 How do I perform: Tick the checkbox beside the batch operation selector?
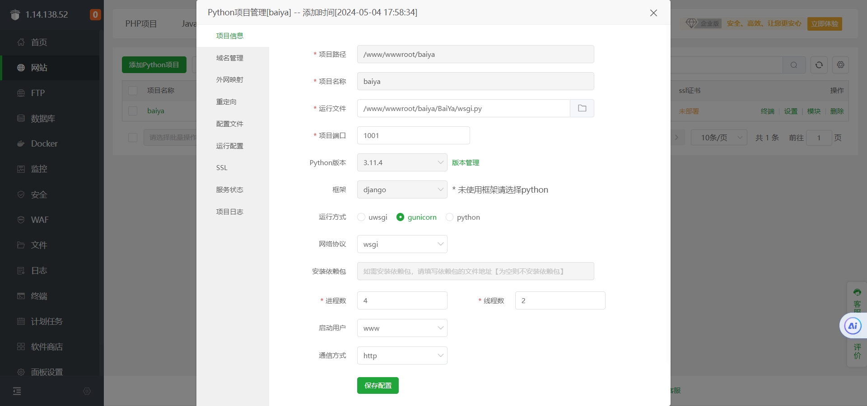133,138
